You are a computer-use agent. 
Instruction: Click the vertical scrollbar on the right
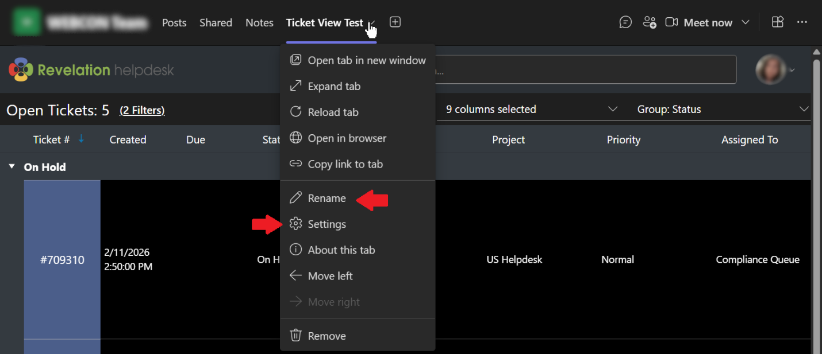pos(816,201)
